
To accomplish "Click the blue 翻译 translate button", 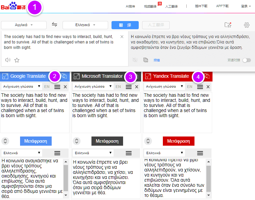I will coord(125,25).
